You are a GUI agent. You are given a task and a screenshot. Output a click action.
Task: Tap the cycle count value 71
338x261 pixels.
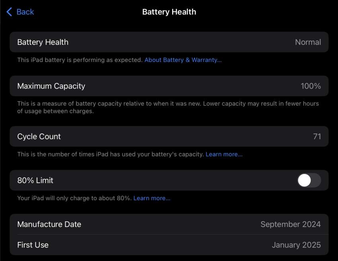click(317, 137)
